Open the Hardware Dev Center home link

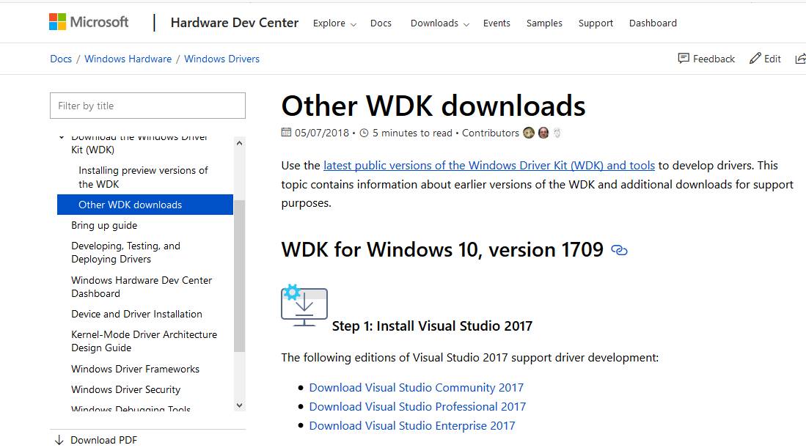(x=235, y=23)
